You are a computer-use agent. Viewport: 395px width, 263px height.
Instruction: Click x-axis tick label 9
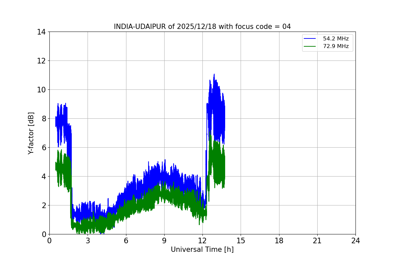pos(164,241)
